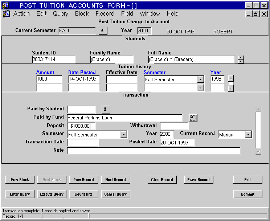This screenshot has width=270, height=221.
Task: Open the Window menu
Action: (150, 14)
